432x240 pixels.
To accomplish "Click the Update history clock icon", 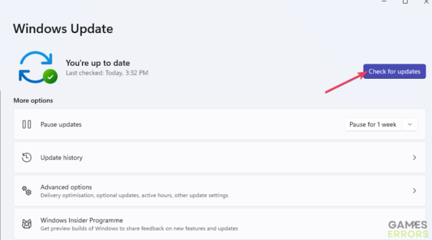I will (26, 157).
